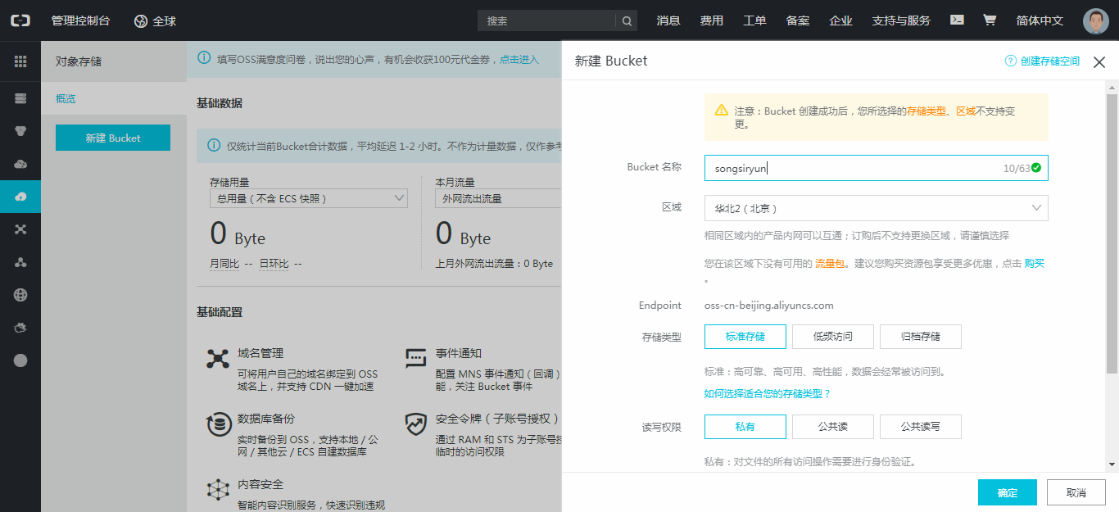This screenshot has height=512, width=1119.
Task: Click the 确定 confirm button
Action: (1007, 492)
